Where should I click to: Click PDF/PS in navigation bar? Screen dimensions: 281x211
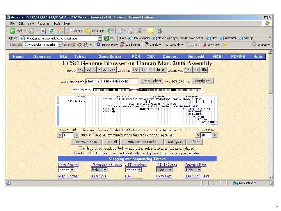[x=238, y=57]
